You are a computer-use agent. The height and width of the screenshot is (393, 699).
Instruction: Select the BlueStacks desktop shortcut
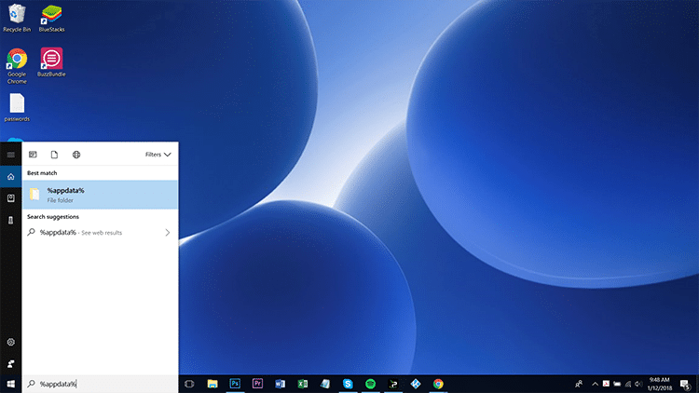click(51, 19)
